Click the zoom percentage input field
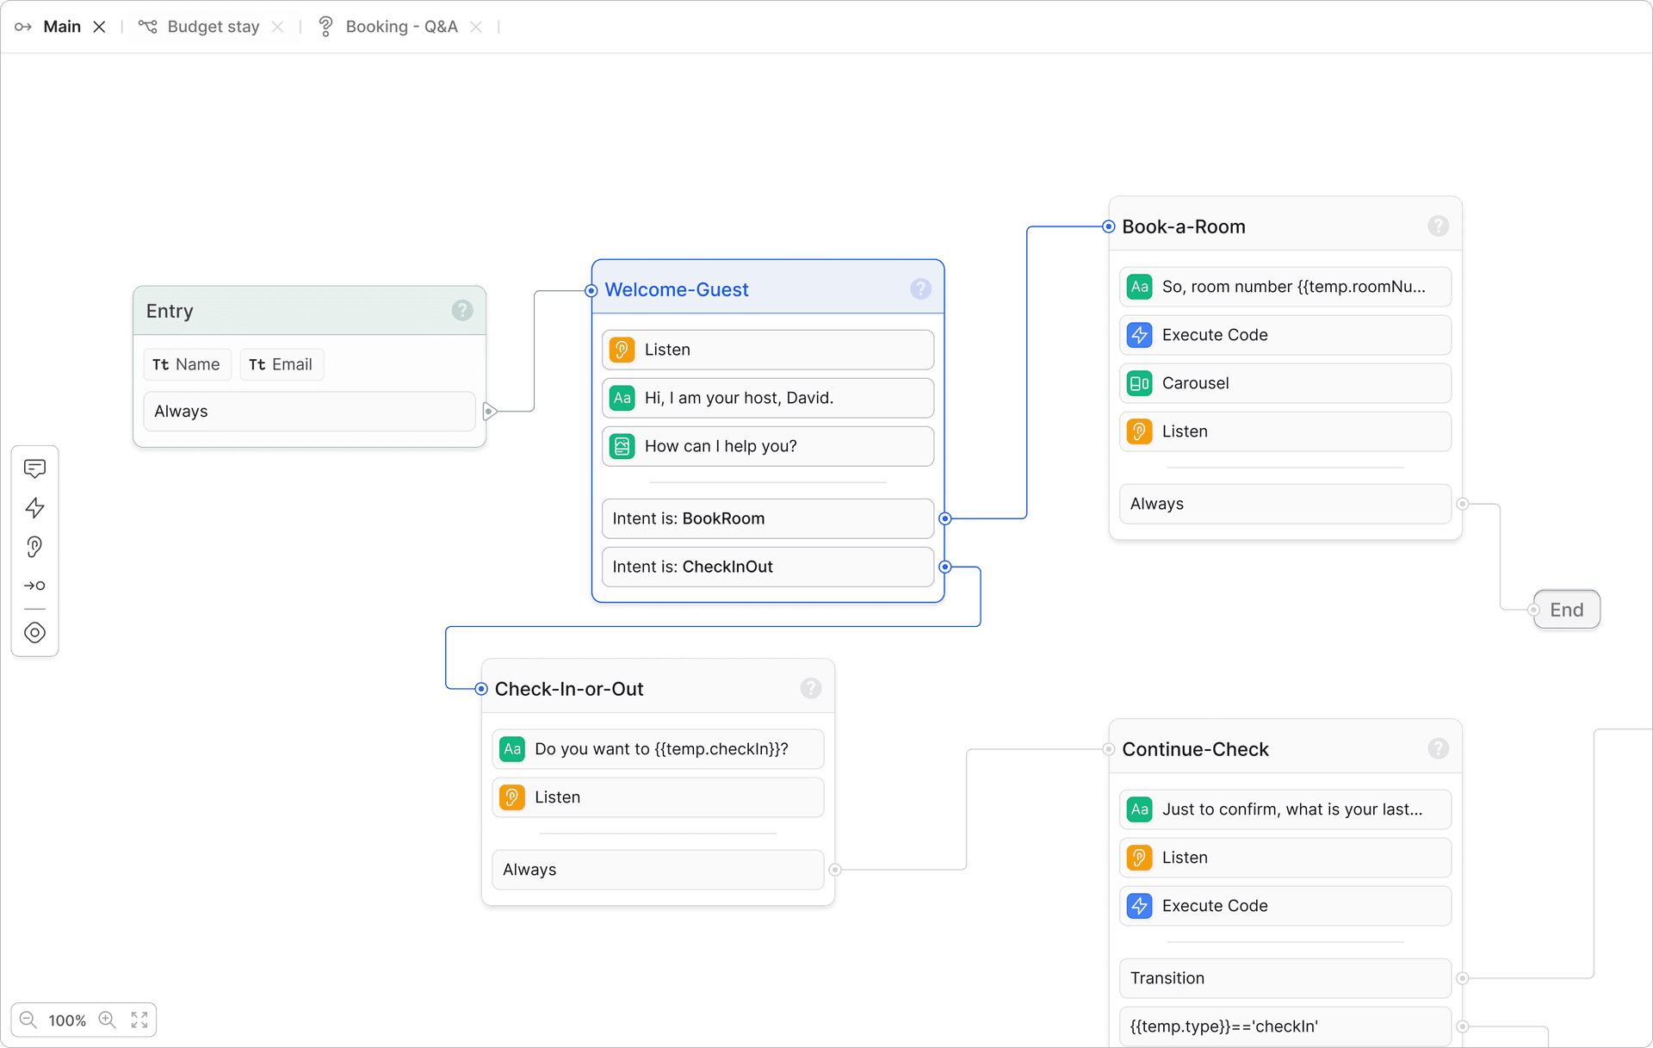 click(69, 1019)
